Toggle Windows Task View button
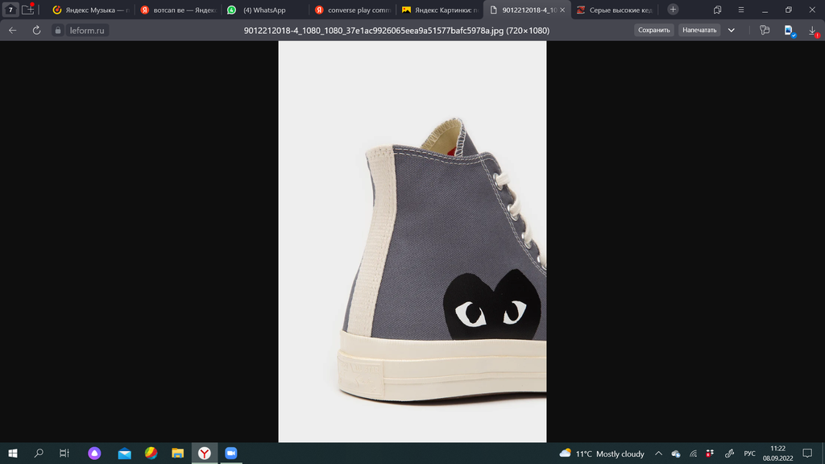 click(x=64, y=454)
